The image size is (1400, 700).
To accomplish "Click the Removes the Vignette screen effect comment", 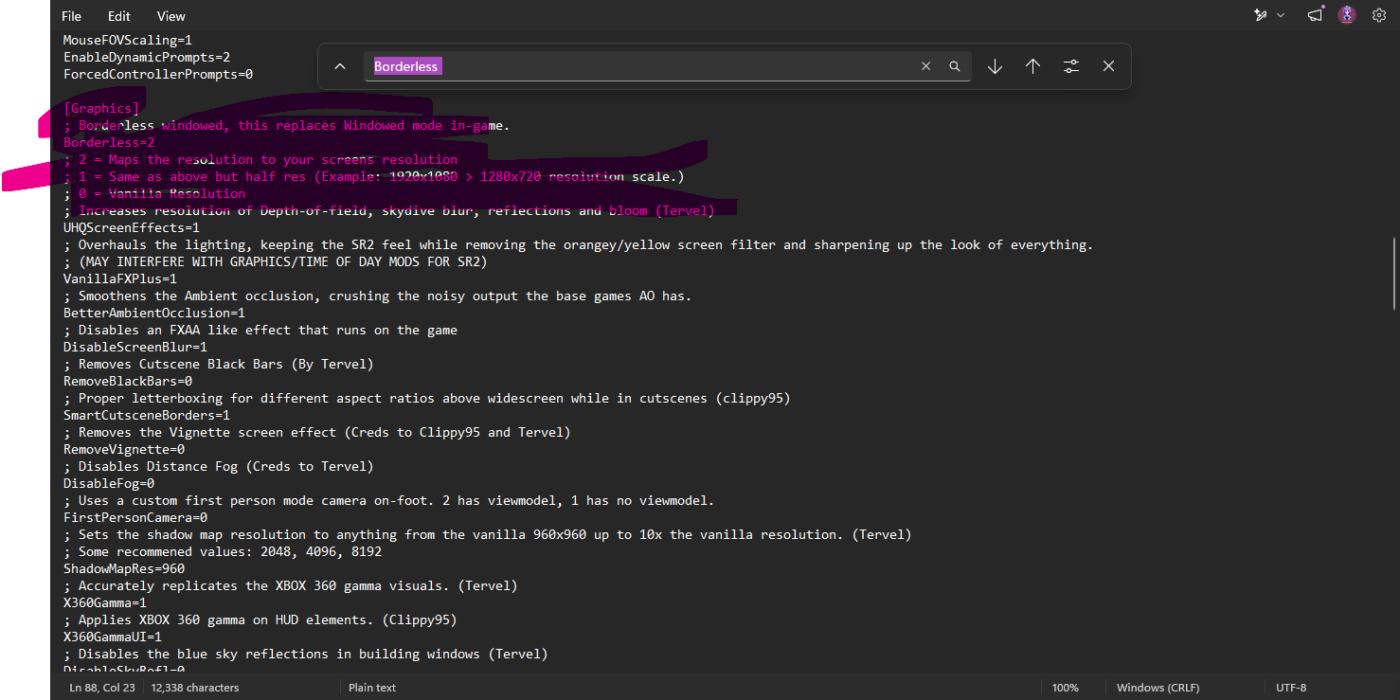I will click(317, 432).
